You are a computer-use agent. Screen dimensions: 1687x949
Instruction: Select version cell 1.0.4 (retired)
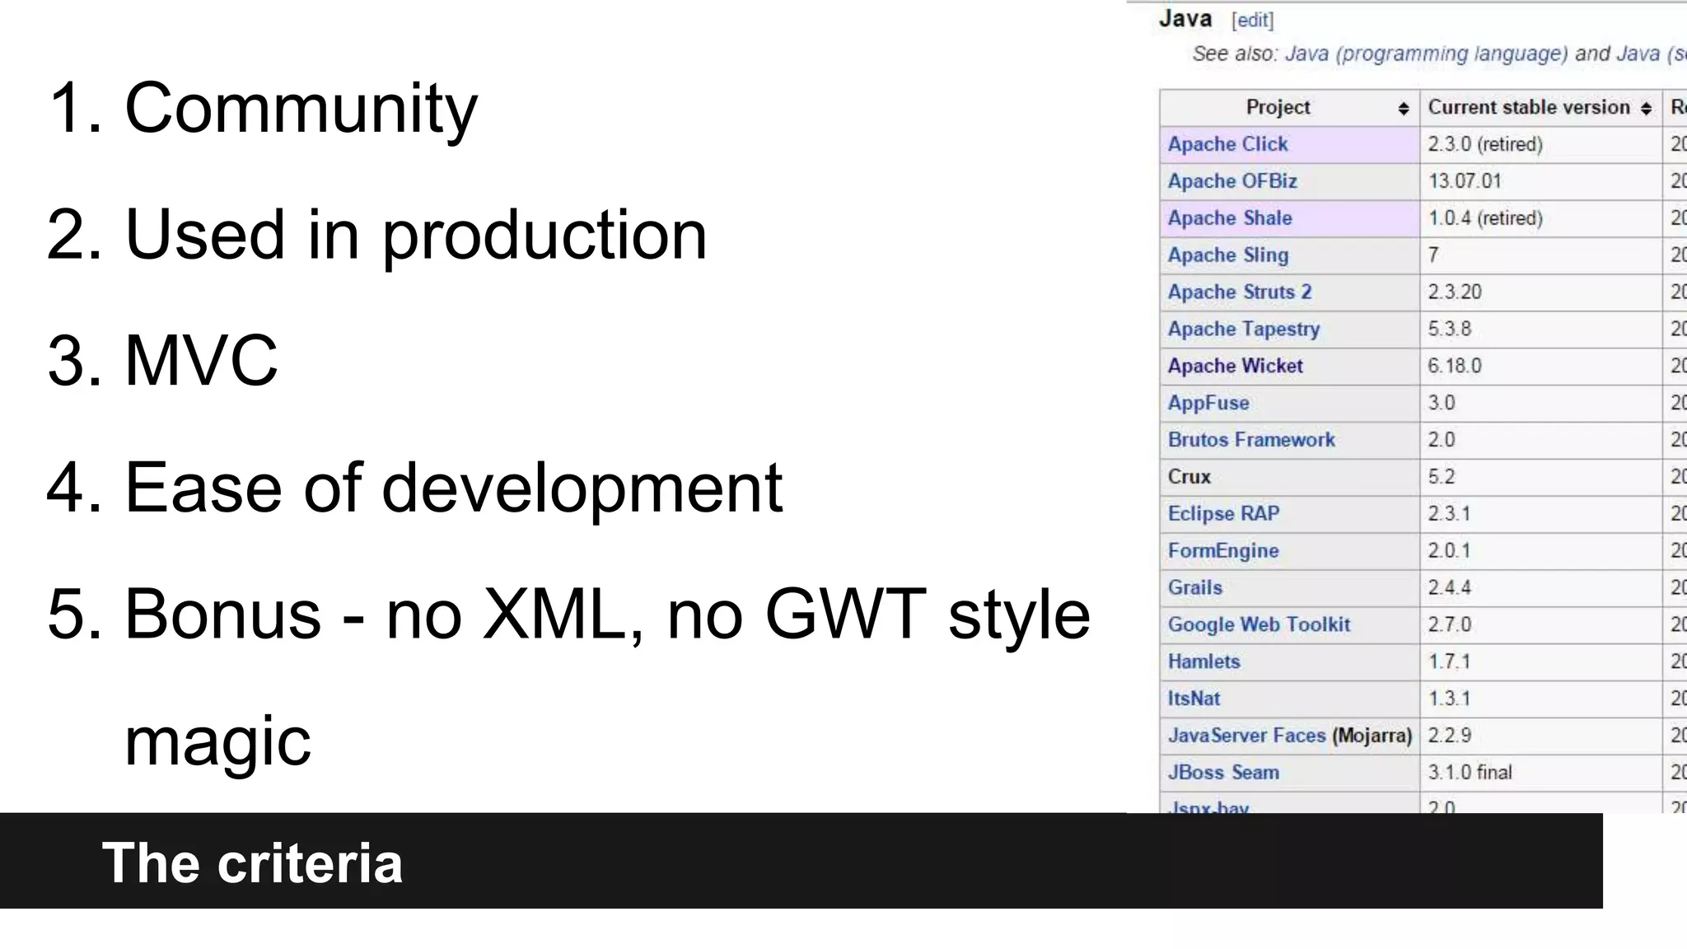click(1541, 218)
